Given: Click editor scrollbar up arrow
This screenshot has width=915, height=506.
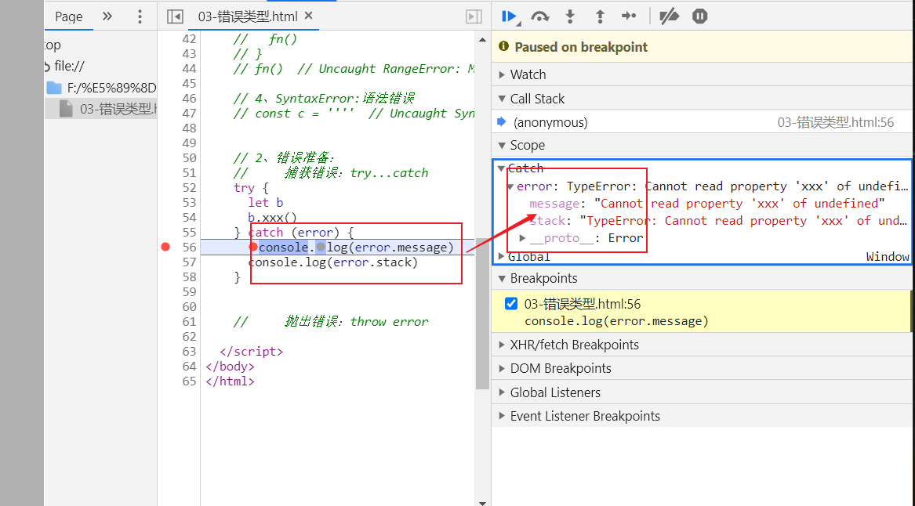Looking at the screenshot, I should tap(483, 40).
